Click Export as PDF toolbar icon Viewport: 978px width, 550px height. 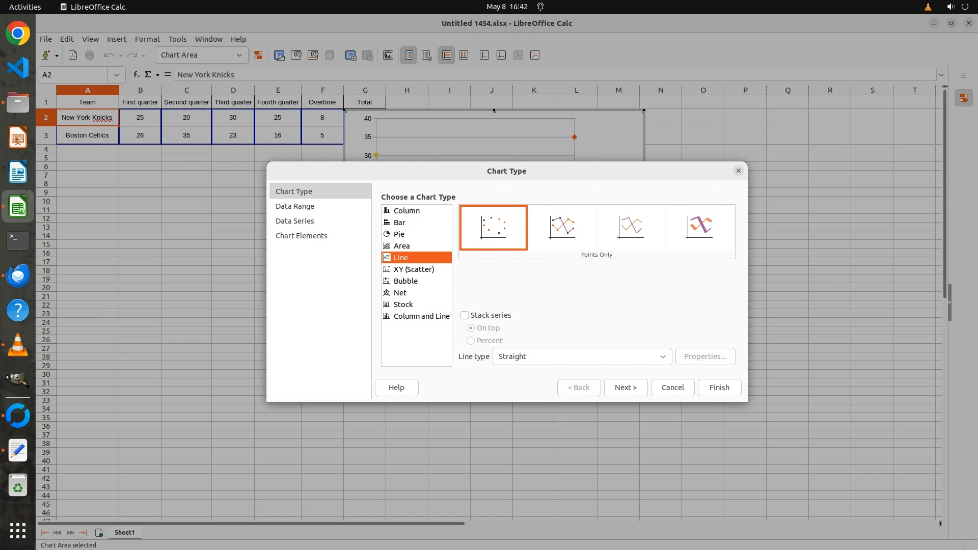point(73,55)
